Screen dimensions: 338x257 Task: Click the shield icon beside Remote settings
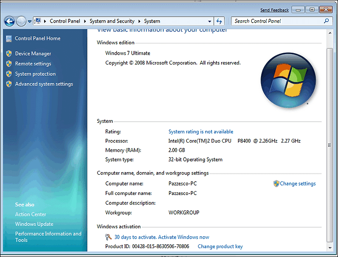click(x=9, y=64)
